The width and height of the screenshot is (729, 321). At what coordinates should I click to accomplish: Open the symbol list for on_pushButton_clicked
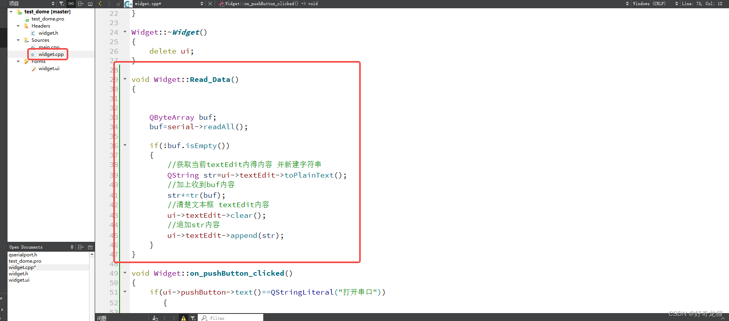(272, 4)
